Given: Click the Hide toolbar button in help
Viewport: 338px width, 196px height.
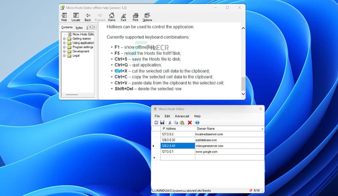Looking at the screenshot, I should click(x=64, y=17).
